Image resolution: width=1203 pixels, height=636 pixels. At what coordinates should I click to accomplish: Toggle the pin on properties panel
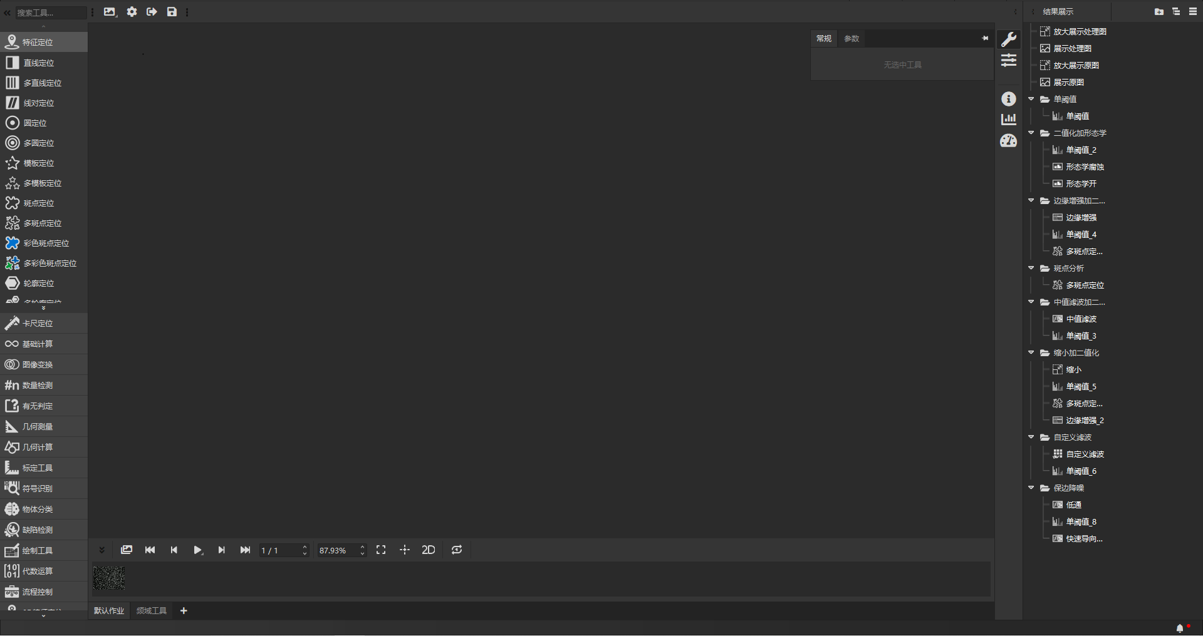(985, 38)
